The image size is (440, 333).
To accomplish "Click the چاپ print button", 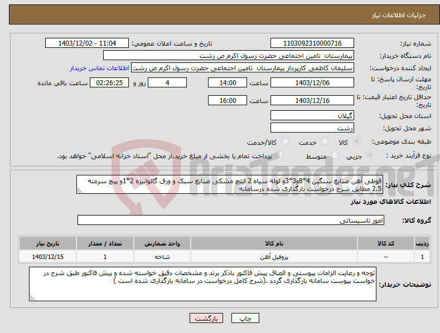I will 245,318.
